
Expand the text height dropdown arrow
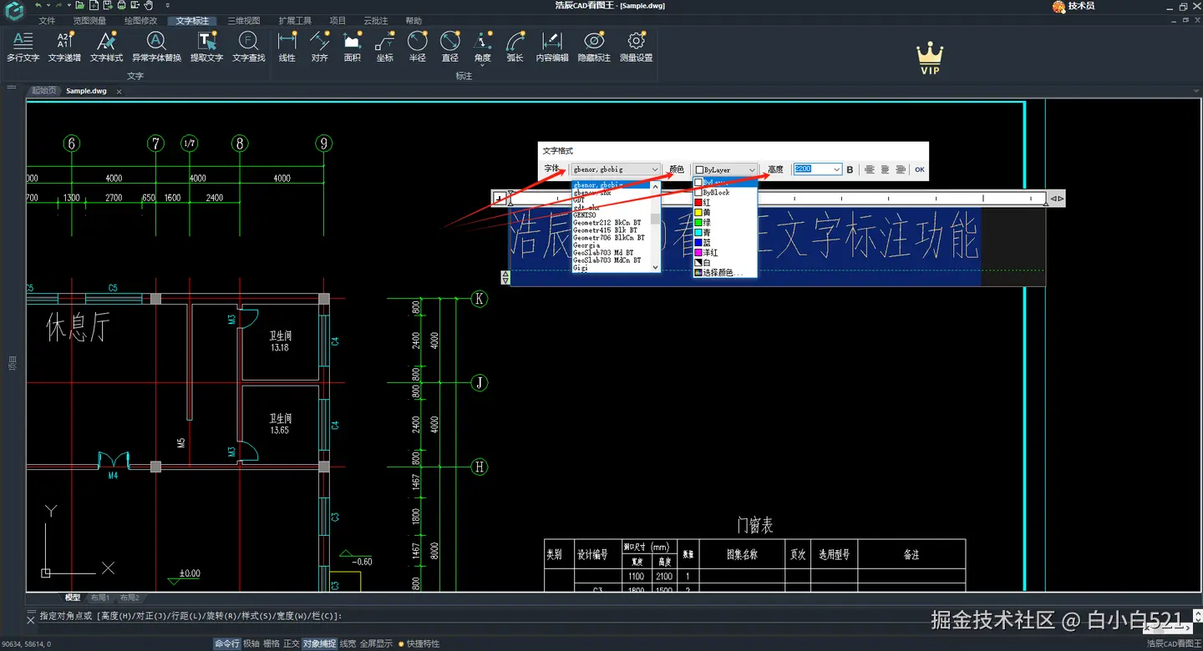(836, 169)
